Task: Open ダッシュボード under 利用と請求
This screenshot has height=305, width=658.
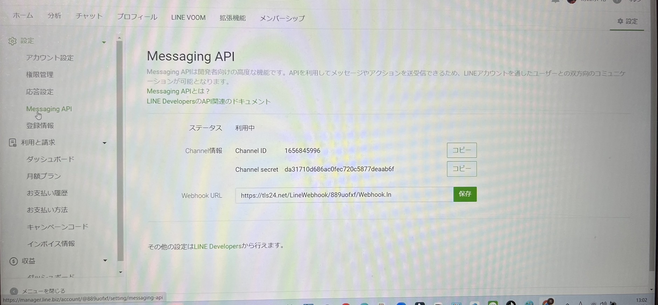Action: [50, 159]
